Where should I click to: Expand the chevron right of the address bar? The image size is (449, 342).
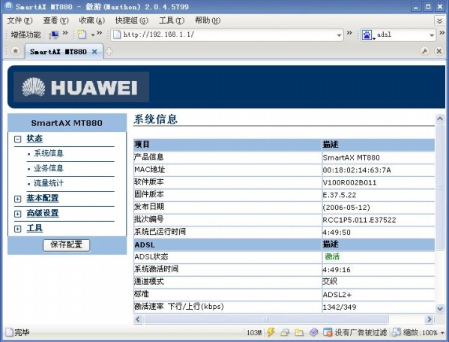pos(349,33)
